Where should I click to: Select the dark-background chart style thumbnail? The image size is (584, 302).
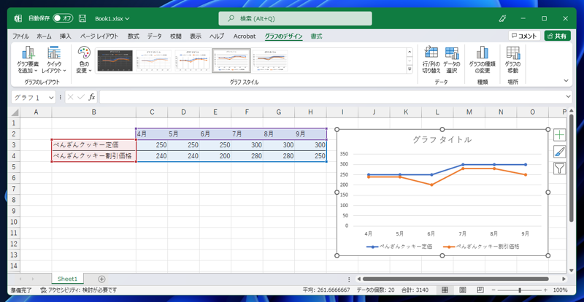(115, 61)
